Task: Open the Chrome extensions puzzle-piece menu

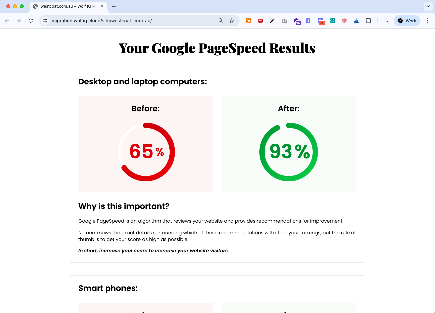Action: [368, 21]
